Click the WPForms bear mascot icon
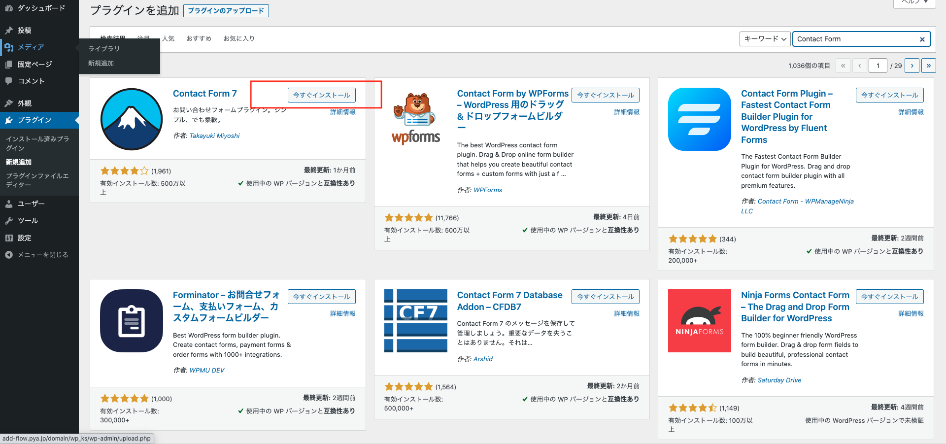 [416, 118]
